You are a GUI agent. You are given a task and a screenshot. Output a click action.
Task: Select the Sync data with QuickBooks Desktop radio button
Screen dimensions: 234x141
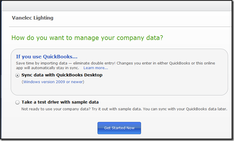click(18, 75)
